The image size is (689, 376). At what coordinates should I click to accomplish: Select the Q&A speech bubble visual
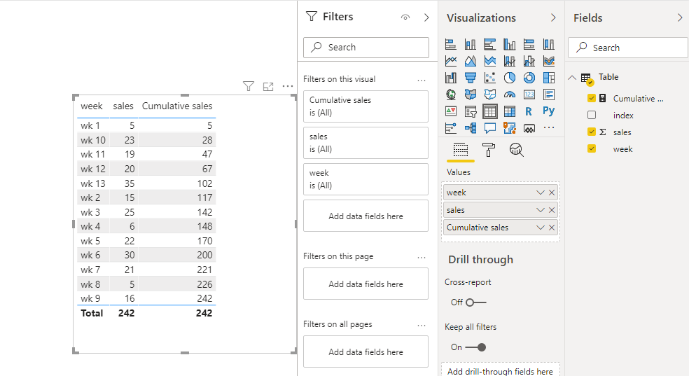coord(490,128)
